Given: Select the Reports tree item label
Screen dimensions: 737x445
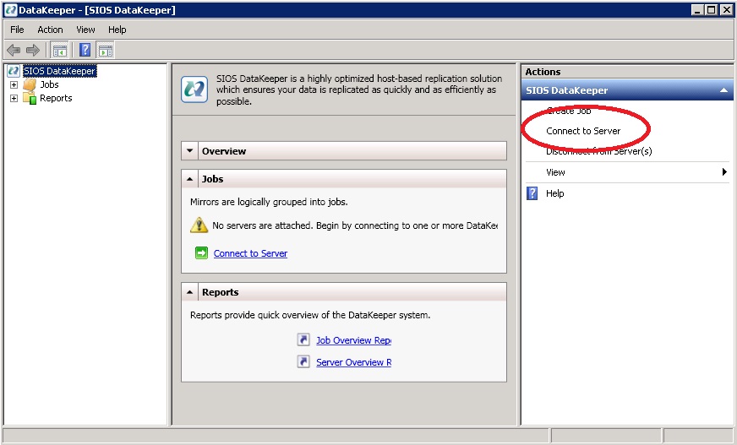Looking at the screenshot, I should tap(56, 98).
